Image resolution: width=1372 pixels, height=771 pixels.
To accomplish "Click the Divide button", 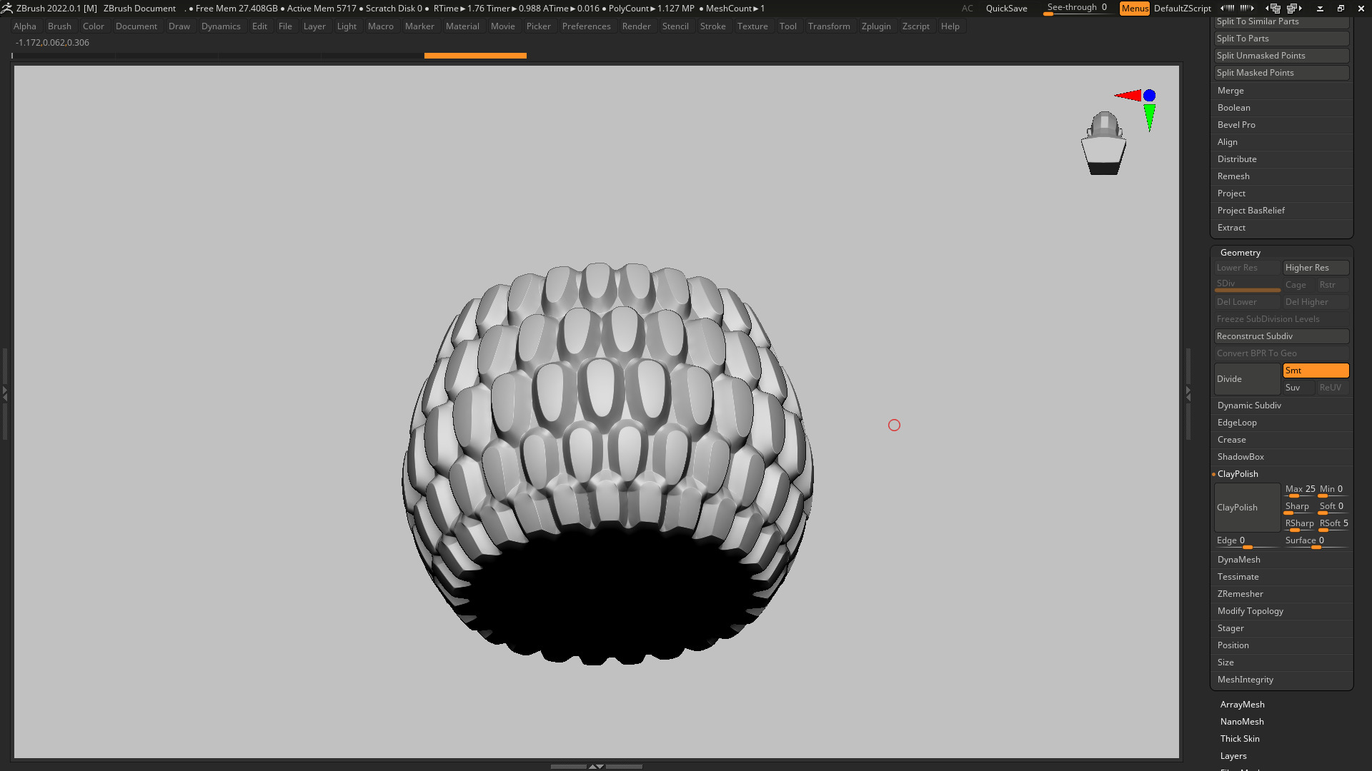I will pos(1247,379).
